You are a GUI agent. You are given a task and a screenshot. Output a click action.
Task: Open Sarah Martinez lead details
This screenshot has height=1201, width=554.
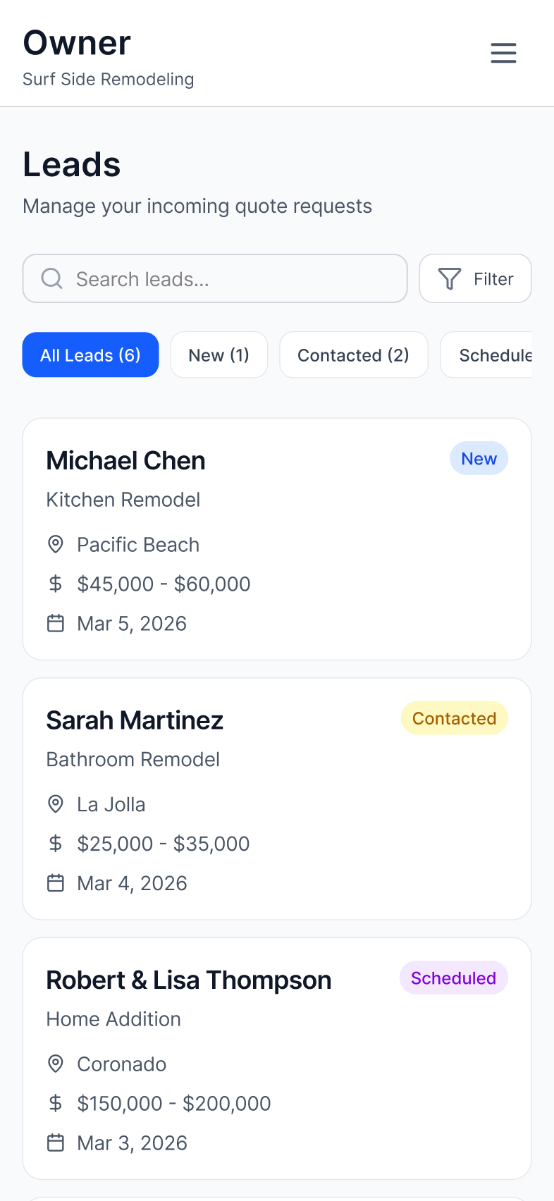(277, 799)
